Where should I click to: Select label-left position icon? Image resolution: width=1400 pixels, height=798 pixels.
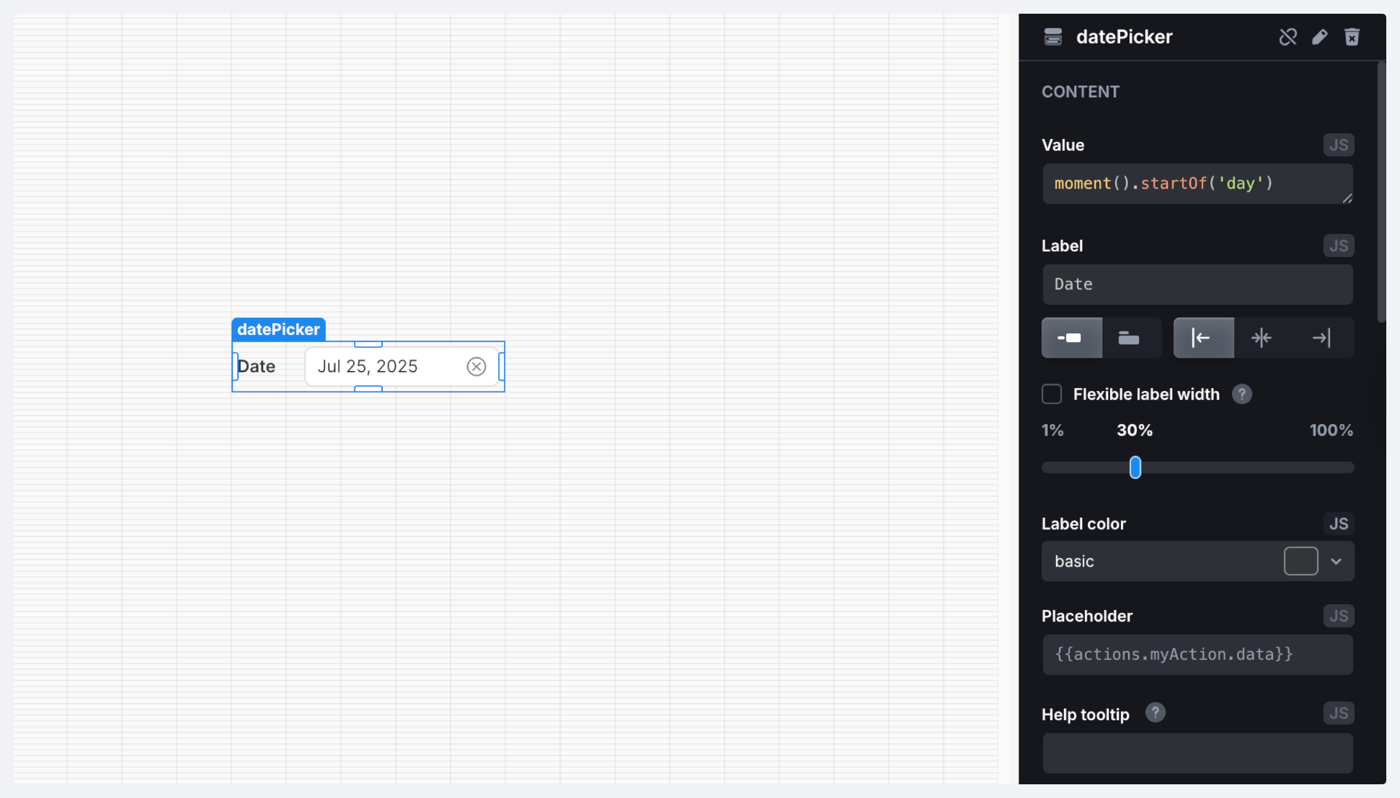(1071, 338)
